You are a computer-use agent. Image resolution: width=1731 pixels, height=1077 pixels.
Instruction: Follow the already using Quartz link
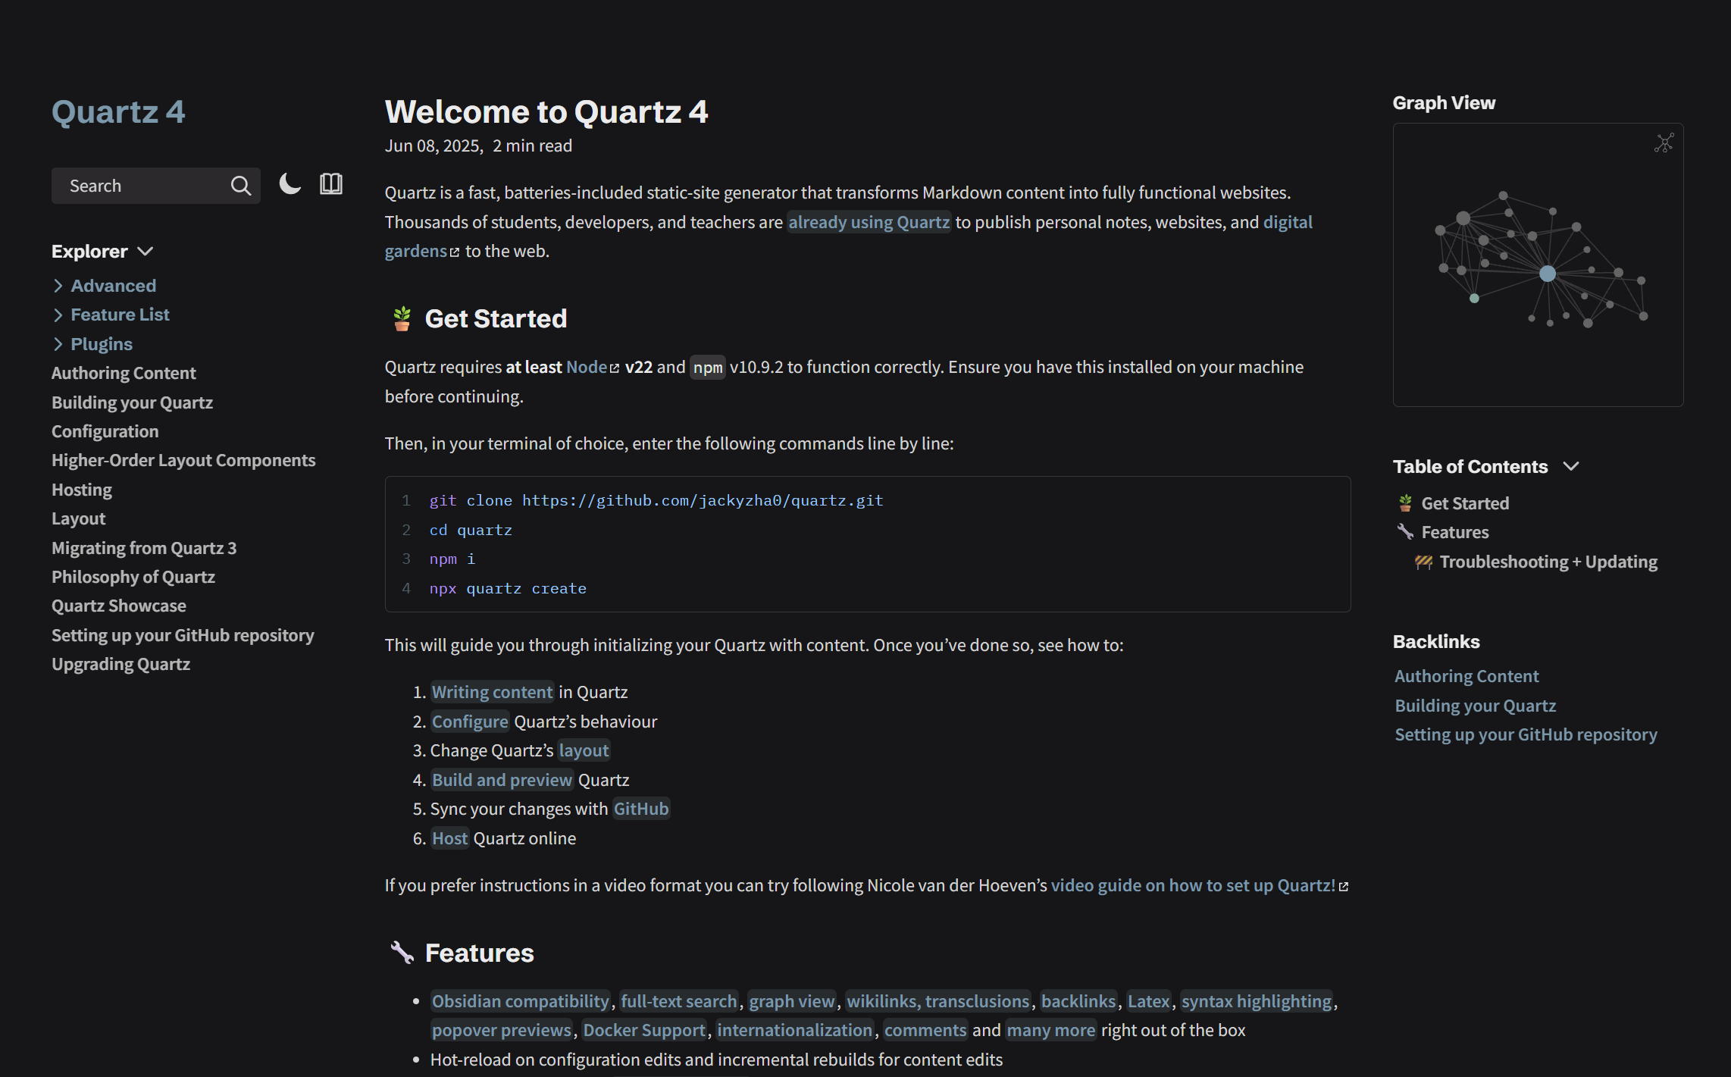click(x=869, y=222)
